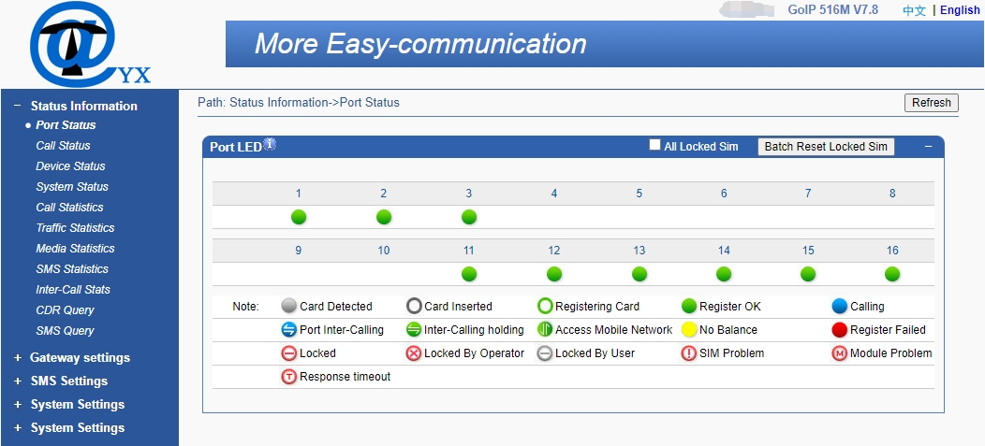Click the red Locked legend icon

(x=288, y=353)
